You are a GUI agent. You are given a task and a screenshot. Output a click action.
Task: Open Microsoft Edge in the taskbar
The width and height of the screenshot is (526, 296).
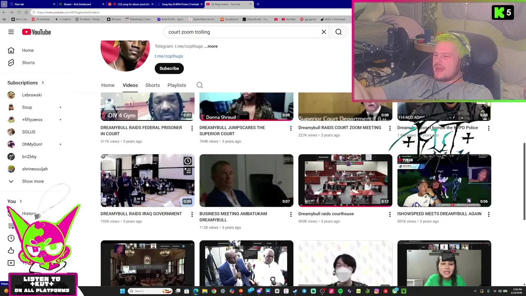click(196, 291)
